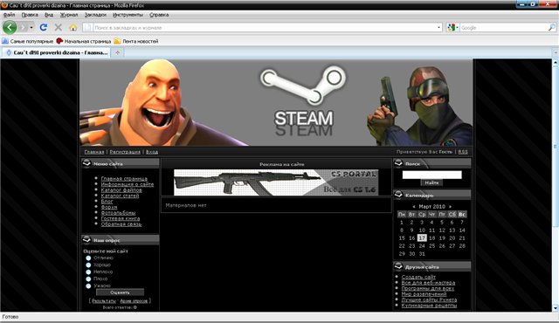Viewport: 559px width, 323px height.
Task: Click the Stop loading X icon
Action: click(59, 27)
